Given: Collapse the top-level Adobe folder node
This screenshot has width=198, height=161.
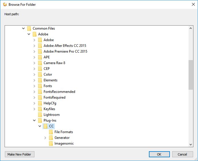Looking at the screenshot, I should [x=29, y=34].
